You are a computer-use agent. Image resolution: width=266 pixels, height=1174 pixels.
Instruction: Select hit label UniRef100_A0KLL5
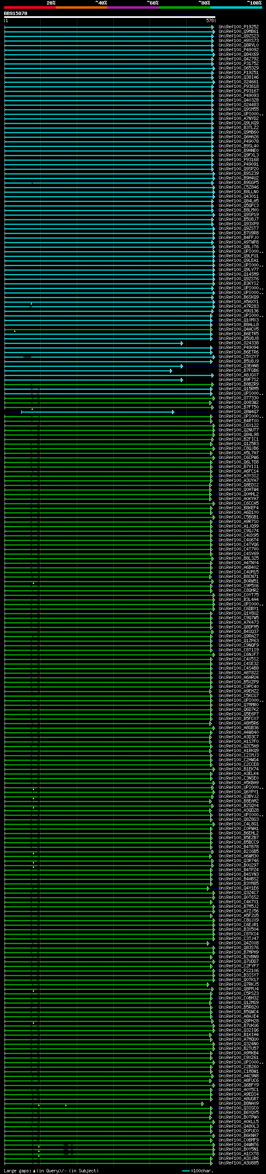coord(239,1122)
